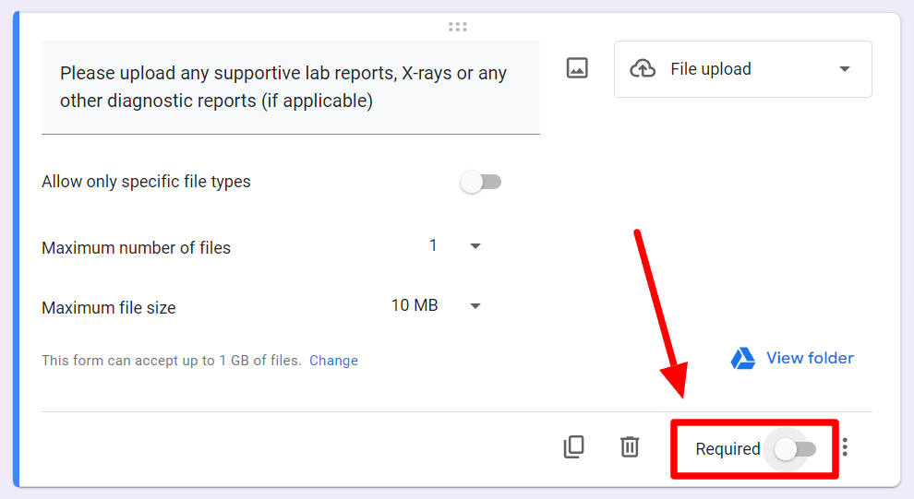Expand Maximum file size 10 MB dropdown
914x499 pixels.
click(x=436, y=305)
